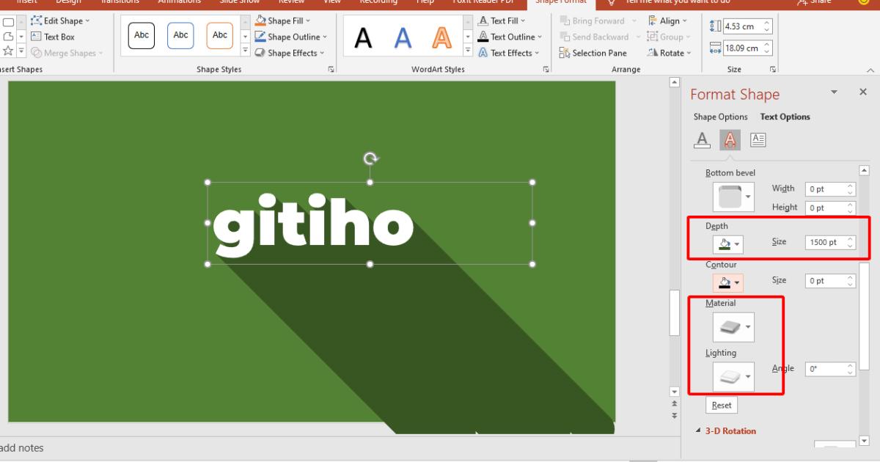Open Text Effects pane icon
This screenshot has width=880, height=462.
(x=730, y=139)
